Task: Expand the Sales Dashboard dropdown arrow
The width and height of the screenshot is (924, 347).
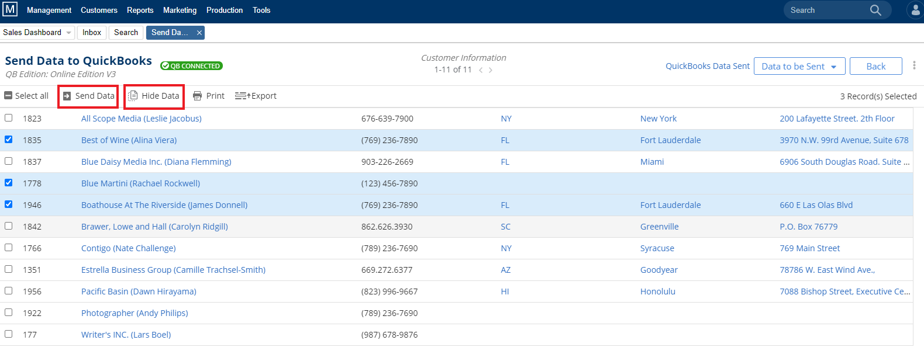Action: [x=69, y=33]
